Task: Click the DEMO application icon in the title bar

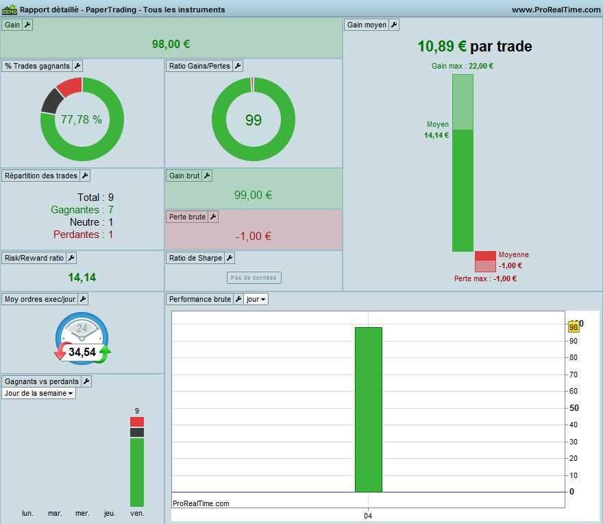Action: point(10,9)
